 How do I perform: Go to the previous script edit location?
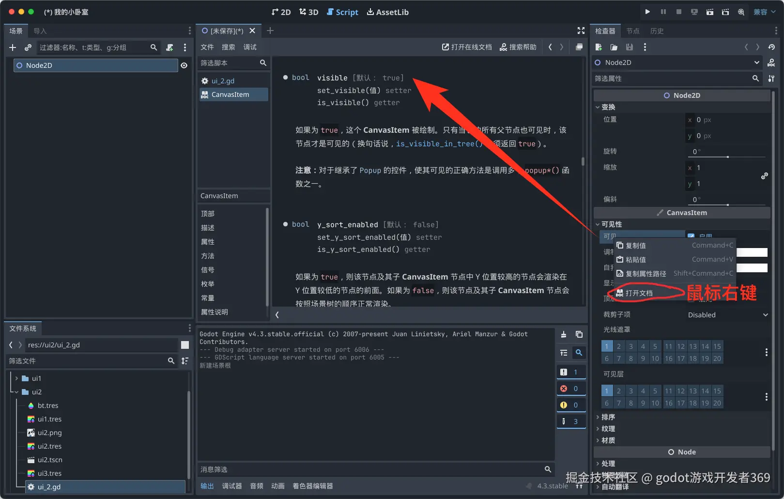point(550,47)
